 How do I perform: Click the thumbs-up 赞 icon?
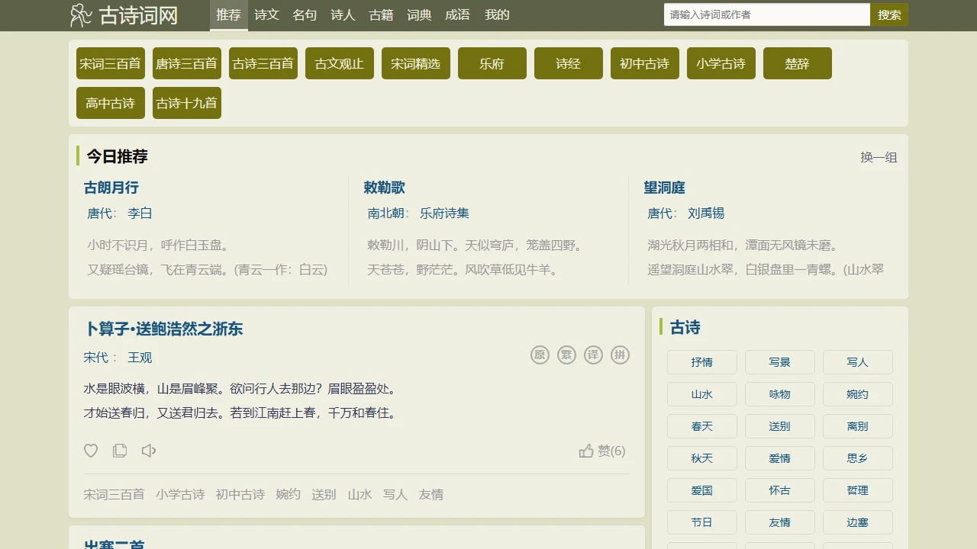[586, 451]
